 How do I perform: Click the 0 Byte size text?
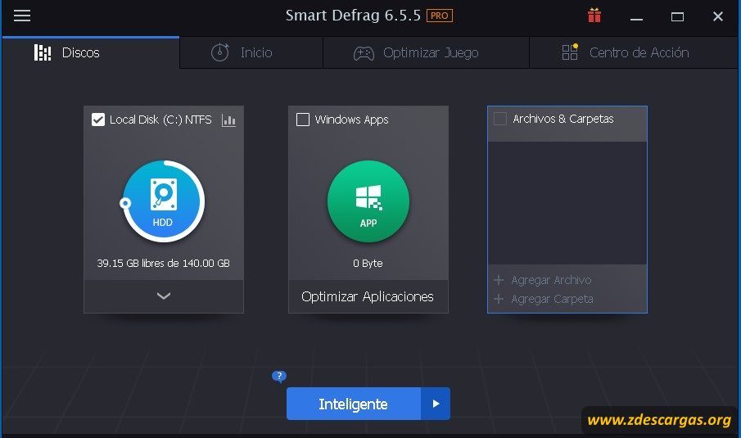coord(368,263)
